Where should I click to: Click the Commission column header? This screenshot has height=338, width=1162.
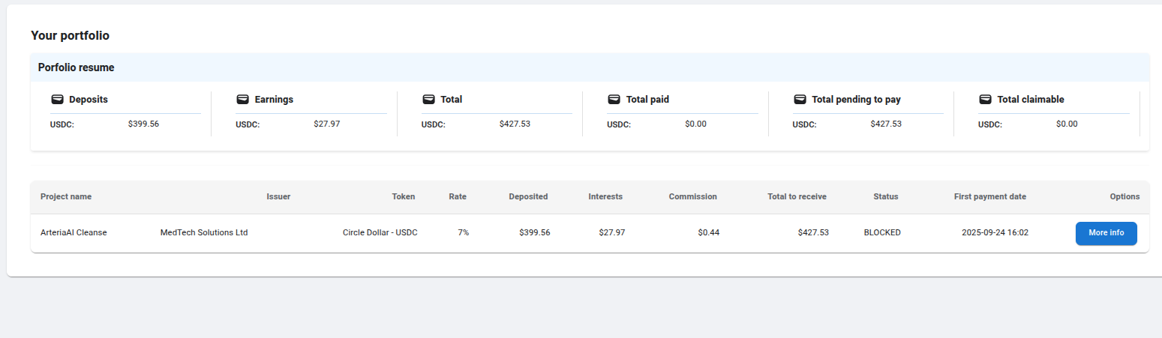tap(692, 197)
